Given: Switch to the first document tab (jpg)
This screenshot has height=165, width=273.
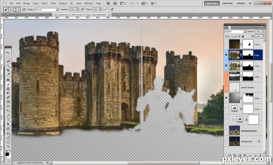Looking at the screenshot, I should (26, 15).
